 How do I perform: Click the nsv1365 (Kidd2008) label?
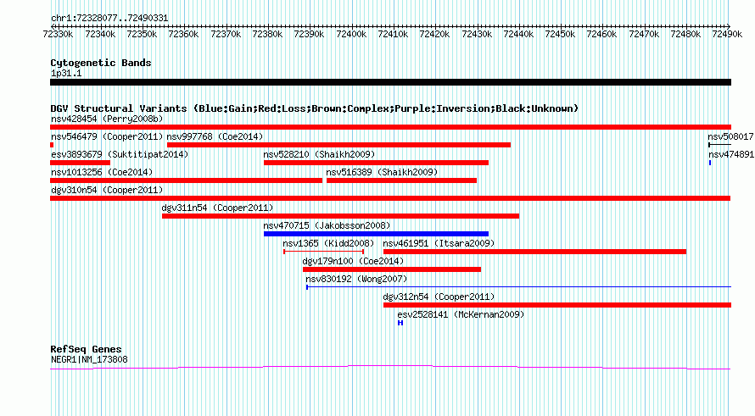point(328,243)
